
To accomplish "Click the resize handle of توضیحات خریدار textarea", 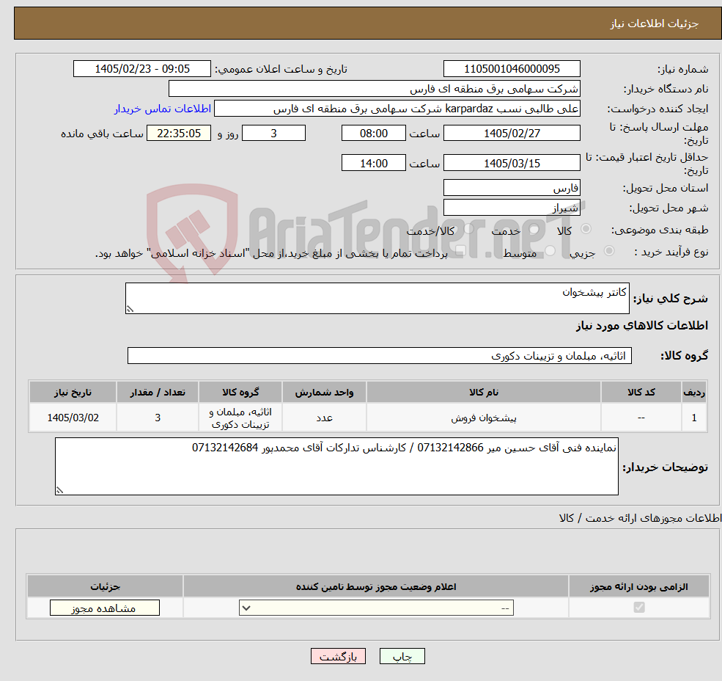I will coord(59,491).
